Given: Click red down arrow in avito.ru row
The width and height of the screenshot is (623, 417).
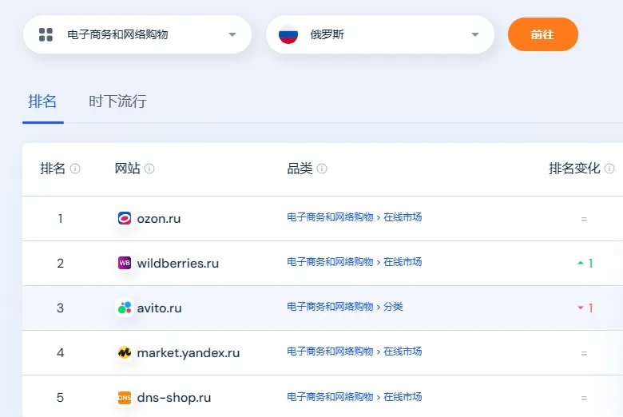Looking at the screenshot, I should tap(581, 308).
